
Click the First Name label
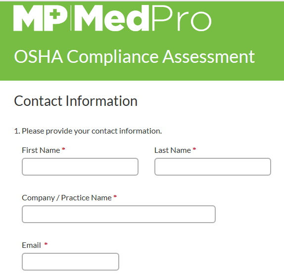[41, 150]
